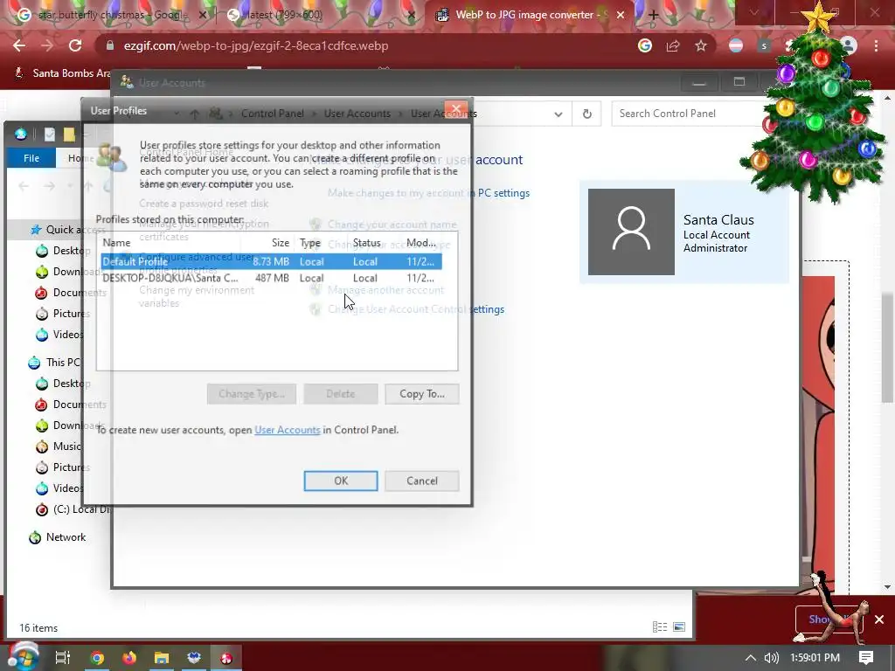Open the Windows Start menu
Viewport: 895px width, 671px height.
coord(22,657)
